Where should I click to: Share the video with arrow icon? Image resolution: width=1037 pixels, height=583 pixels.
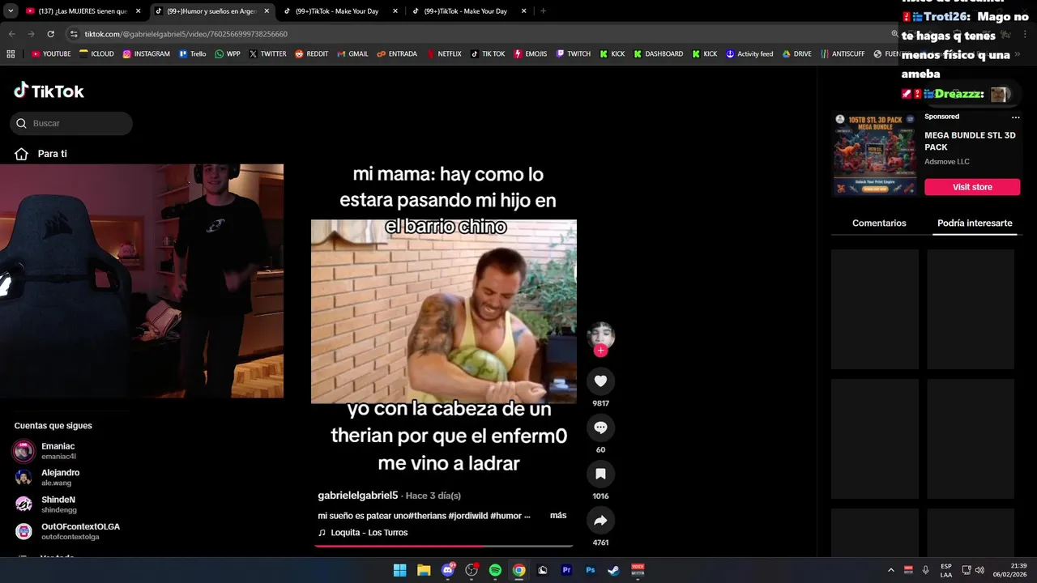pyautogui.click(x=600, y=521)
